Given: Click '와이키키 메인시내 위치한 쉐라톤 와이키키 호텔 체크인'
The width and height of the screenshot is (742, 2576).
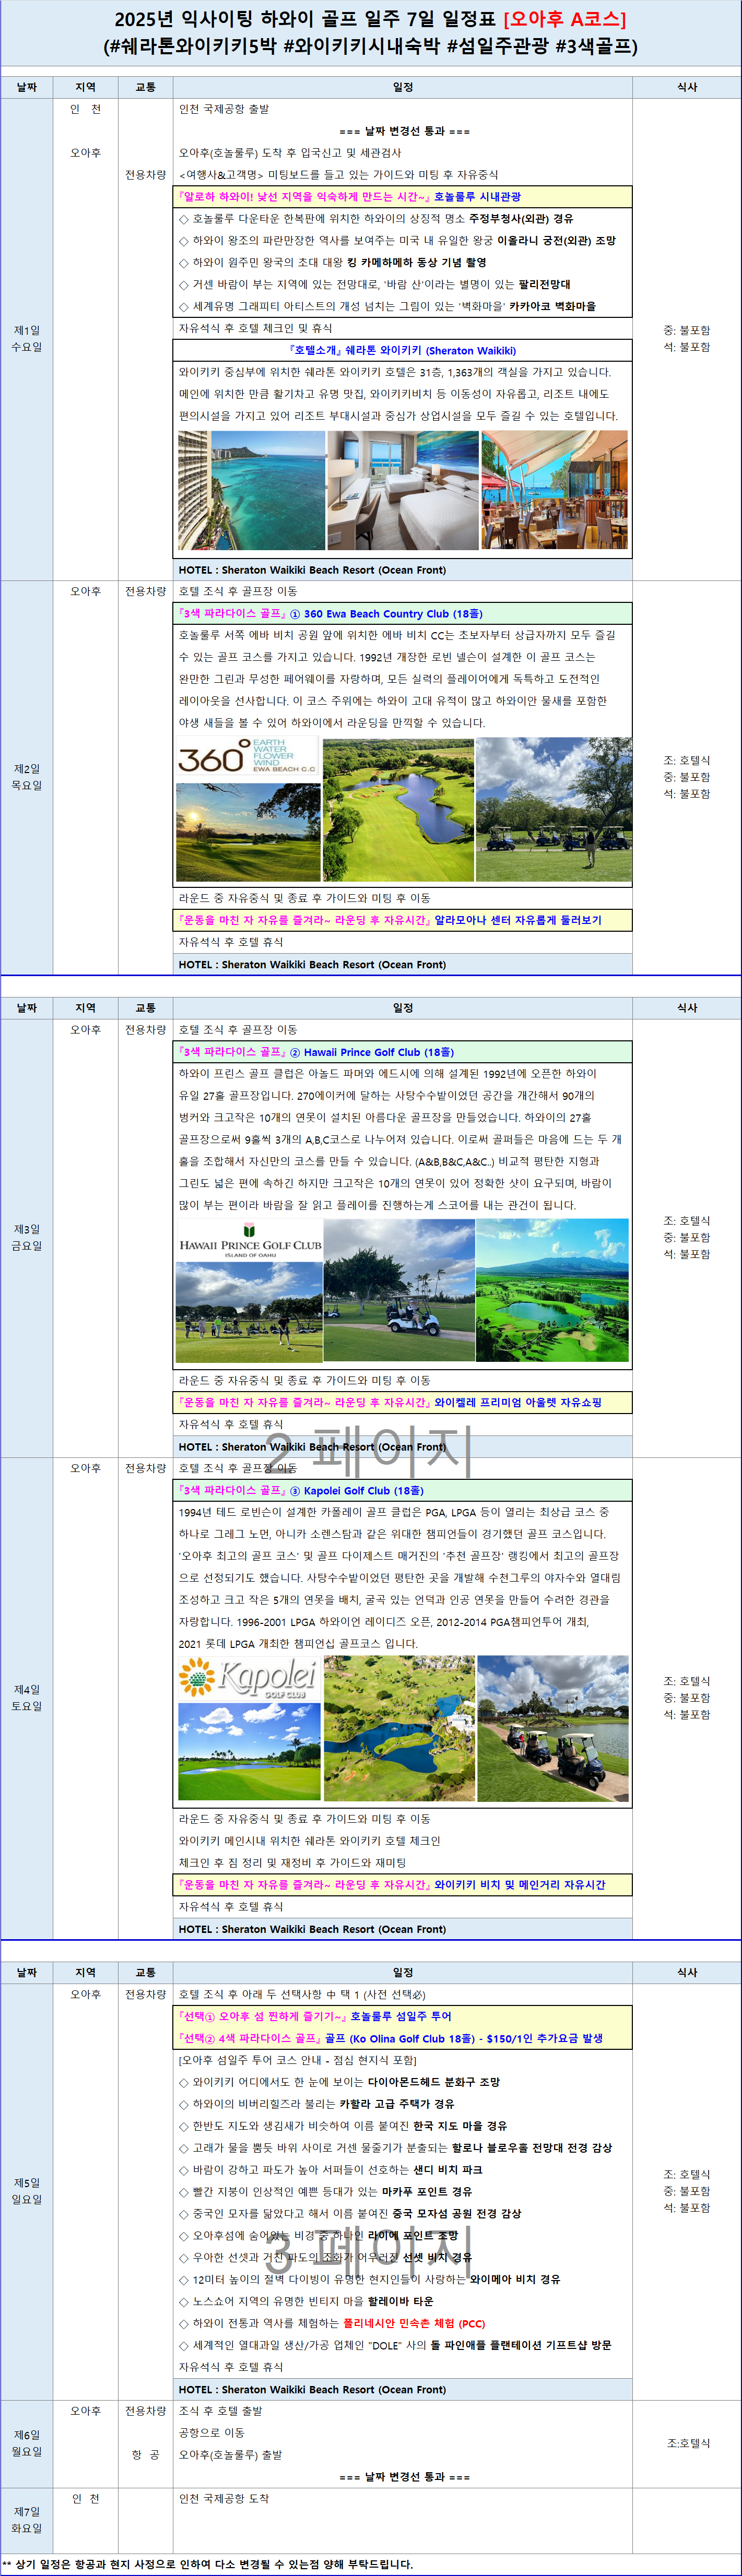Looking at the screenshot, I should pyautogui.click(x=310, y=1841).
